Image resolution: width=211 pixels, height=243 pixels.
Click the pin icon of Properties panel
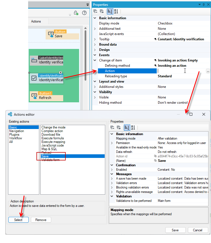click(203, 4)
